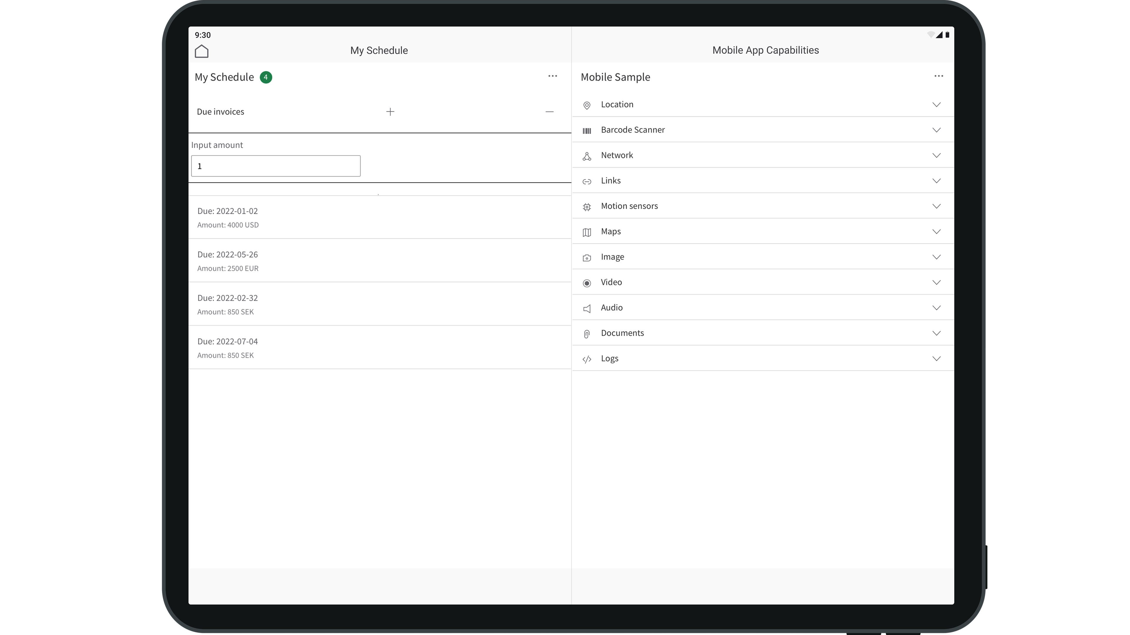Screen dimensions: 1130x635
Task: Tap the battery status icon
Action: click(x=948, y=35)
